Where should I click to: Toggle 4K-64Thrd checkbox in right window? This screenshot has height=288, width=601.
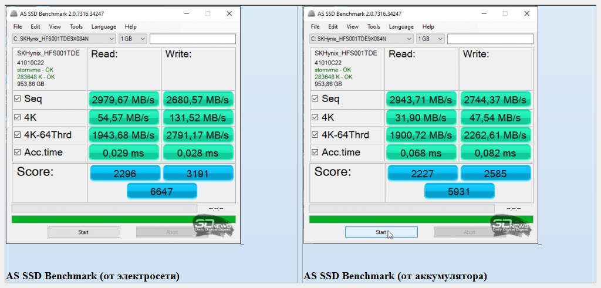point(315,135)
